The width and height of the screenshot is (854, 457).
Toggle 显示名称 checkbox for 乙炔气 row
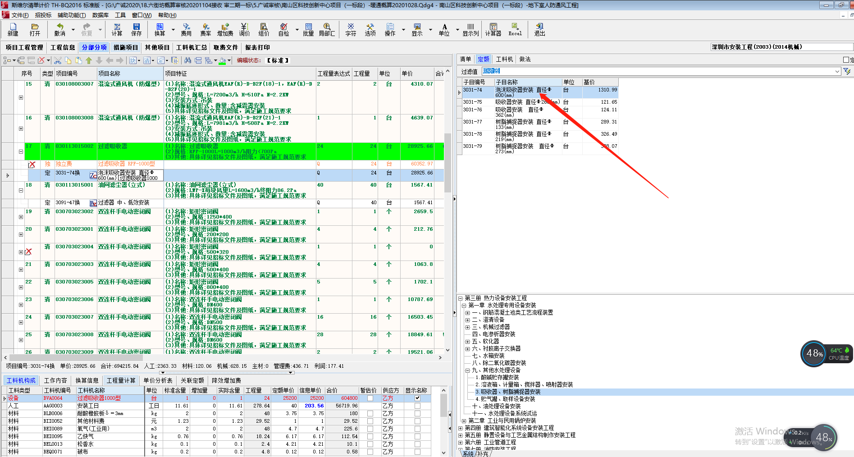pos(417,436)
